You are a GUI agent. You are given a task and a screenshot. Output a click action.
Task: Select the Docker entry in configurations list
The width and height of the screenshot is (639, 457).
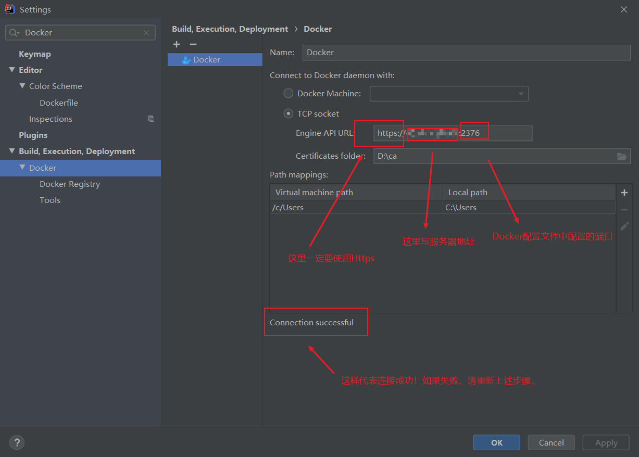pyautogui.click(x=215, y=60)
